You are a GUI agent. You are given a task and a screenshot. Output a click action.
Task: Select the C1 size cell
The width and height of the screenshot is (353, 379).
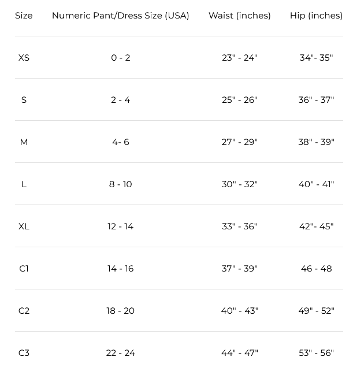pyautogui.click(x=24, y=269)
